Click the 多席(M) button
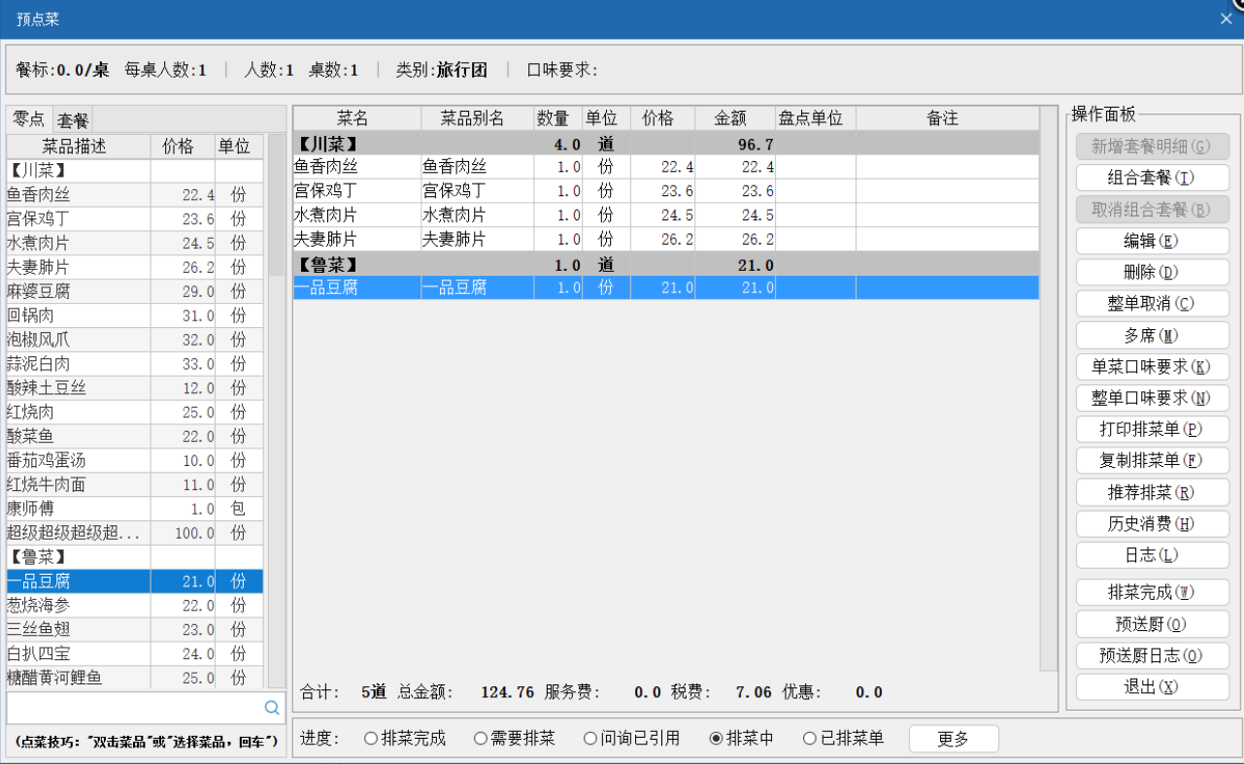The image size is (1244, 764). (1152, 336)
